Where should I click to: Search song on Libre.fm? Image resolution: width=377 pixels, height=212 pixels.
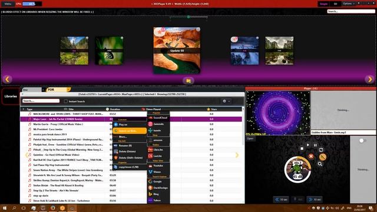[x=158, y=150]
